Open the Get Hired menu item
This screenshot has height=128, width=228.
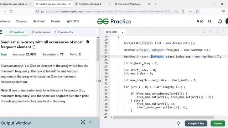(x=39, y=21)
